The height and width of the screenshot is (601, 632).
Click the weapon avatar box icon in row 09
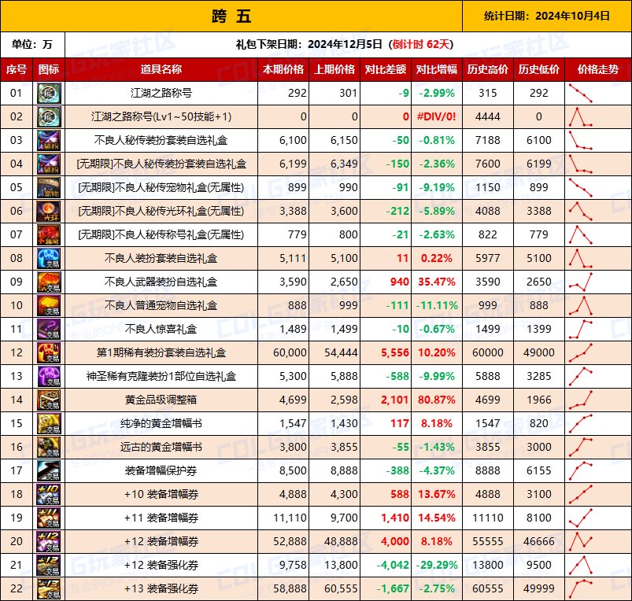tap(49, 282)
